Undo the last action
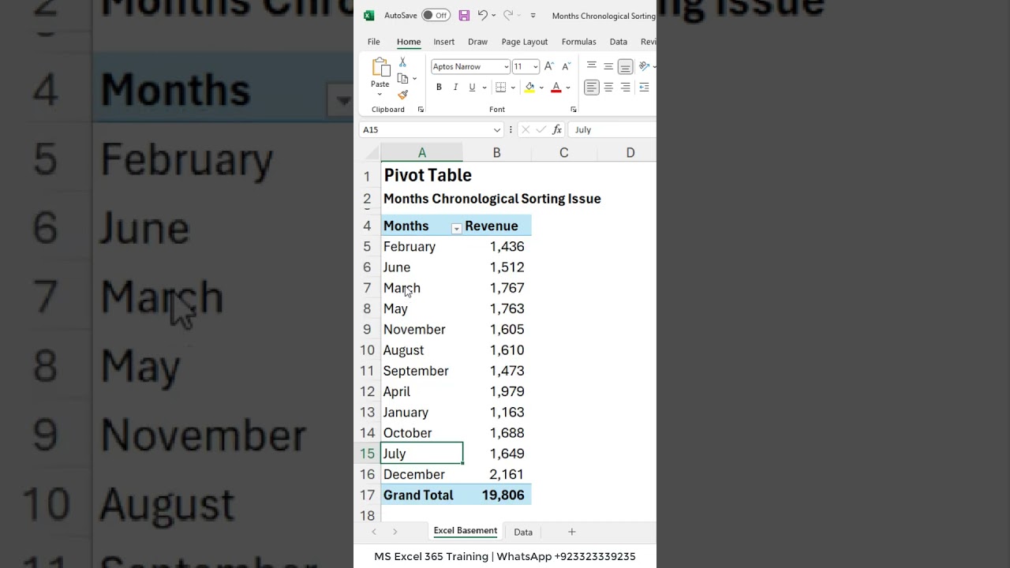This screenshot has height=568, width=1010. coord(482,15)
